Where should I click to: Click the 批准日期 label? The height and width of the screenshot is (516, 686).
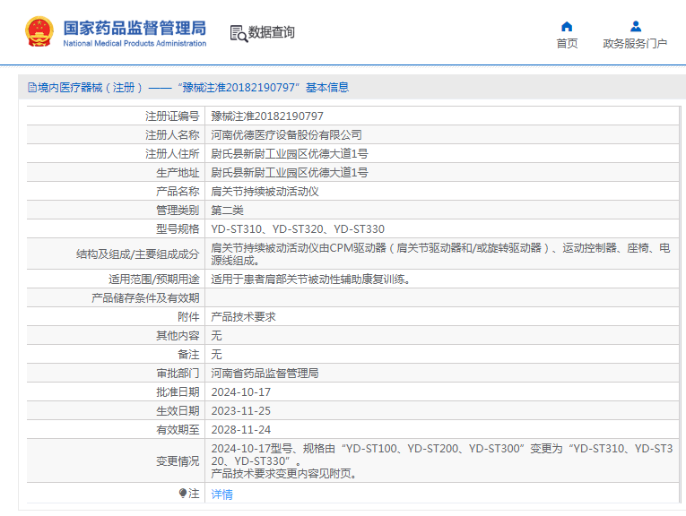pos(178,391)
